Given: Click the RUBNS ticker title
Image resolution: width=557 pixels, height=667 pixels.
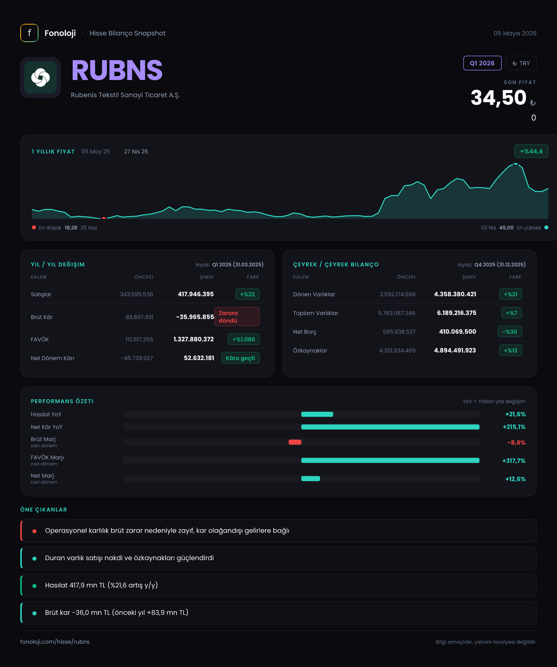Looking at the screenshot, I should tap(117, 70).
